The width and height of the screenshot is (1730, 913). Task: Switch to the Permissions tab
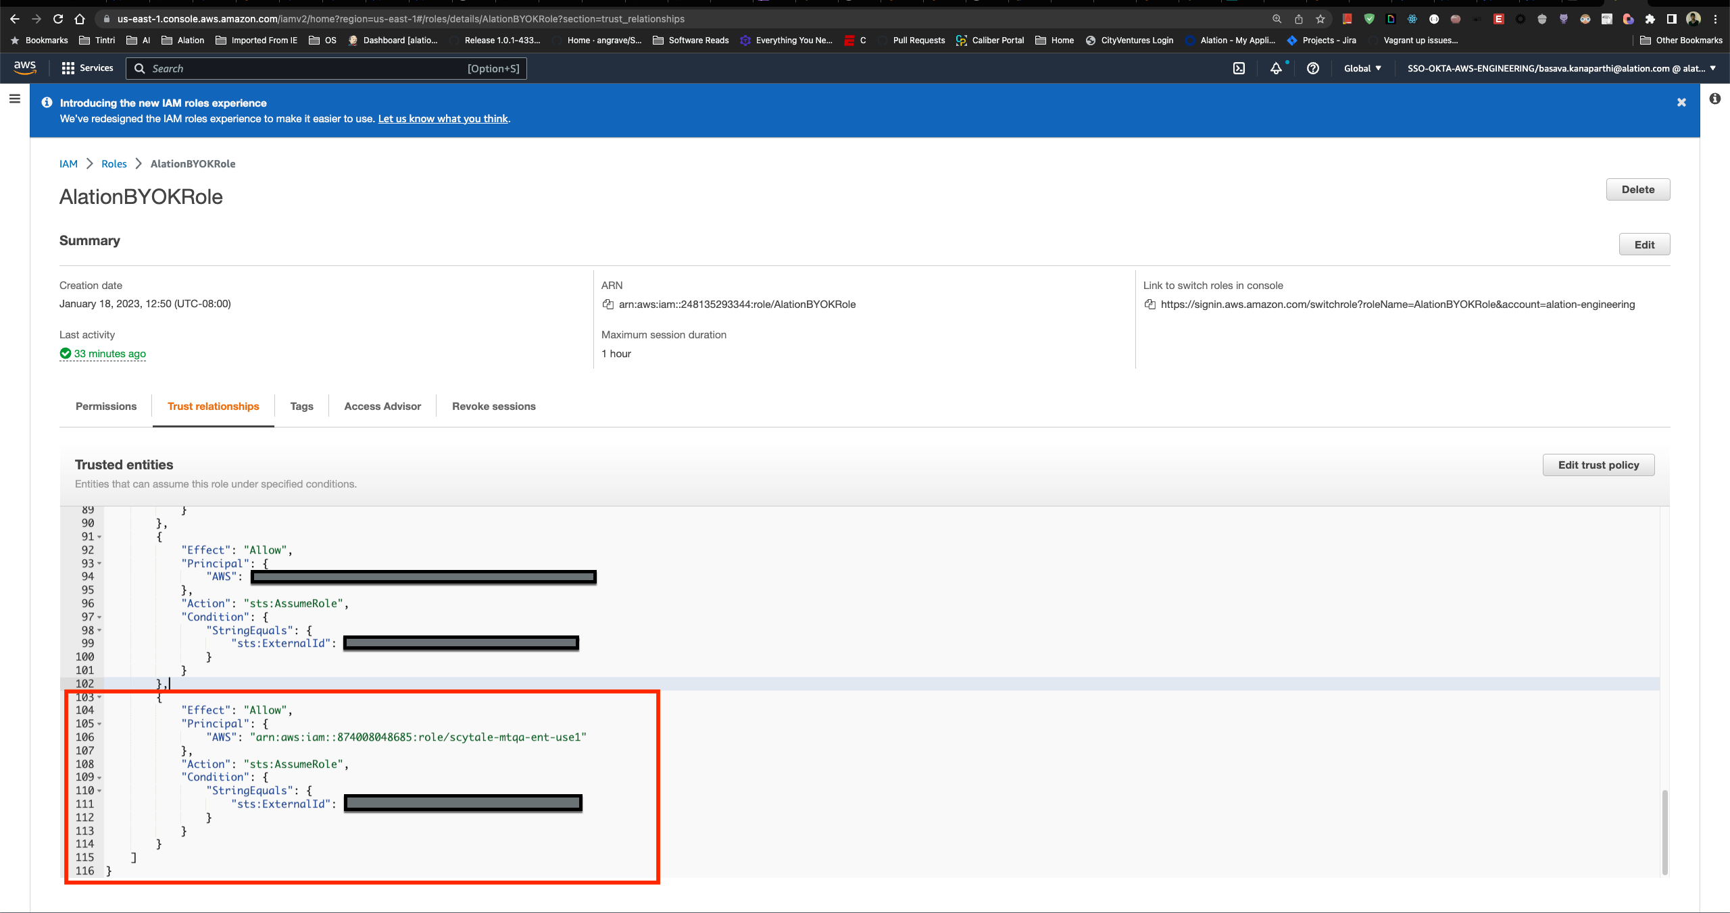pos(106,407)
